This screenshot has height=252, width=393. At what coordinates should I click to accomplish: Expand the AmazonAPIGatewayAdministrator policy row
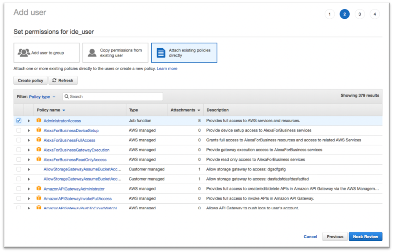[29, 189]
